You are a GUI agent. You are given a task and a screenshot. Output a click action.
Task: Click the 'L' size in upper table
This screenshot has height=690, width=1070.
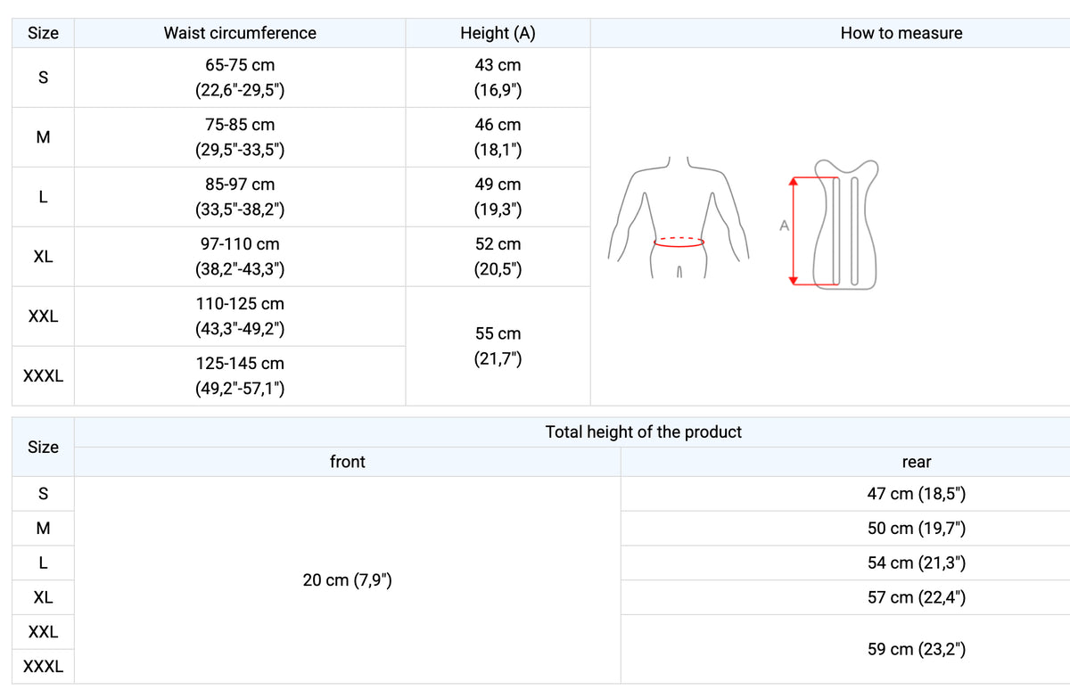[43, 197]
